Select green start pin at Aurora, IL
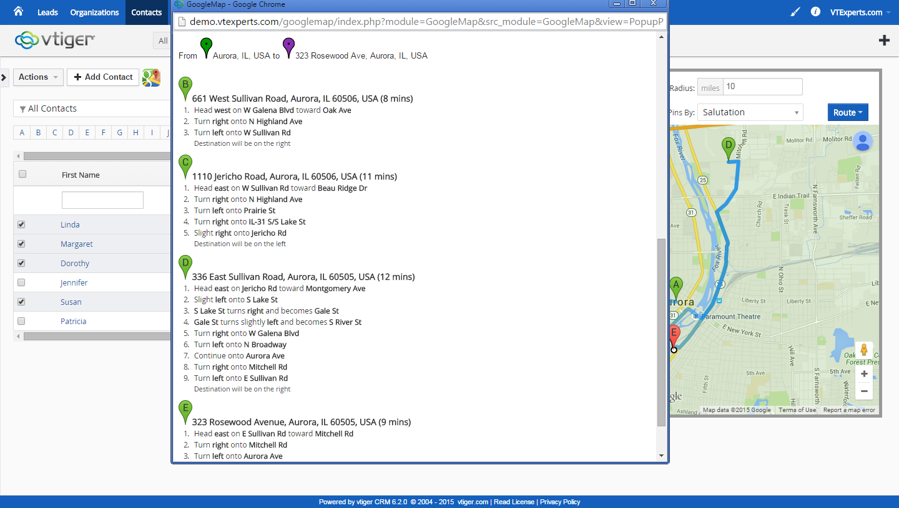The width and height of the screenshot is (899, 508). tap(205, 49)
